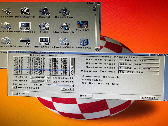This screenshot has width=168, height=126.
Task: Select the 1024x576 50Hz 32b mode
Action: point(41,62)
